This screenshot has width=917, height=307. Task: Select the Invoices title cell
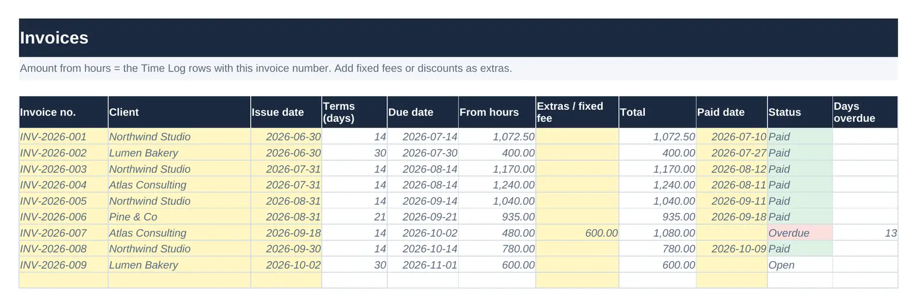(x=458, y=38)
